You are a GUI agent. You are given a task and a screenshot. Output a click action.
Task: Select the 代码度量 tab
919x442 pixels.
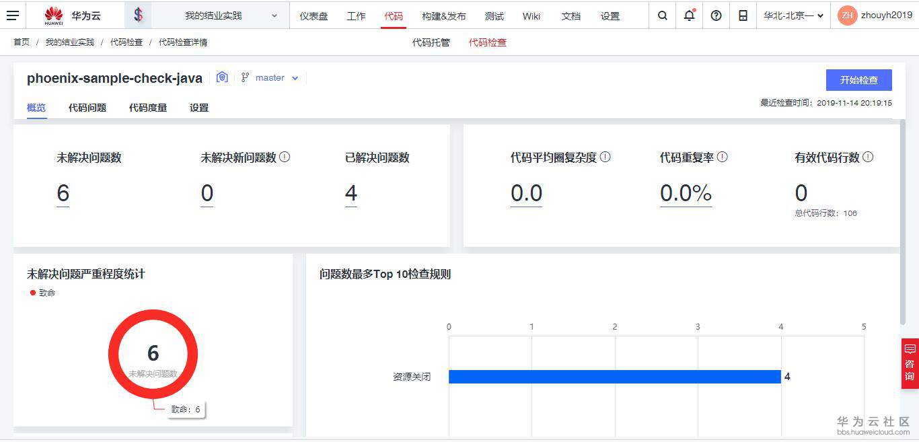(x=148, y=108)
